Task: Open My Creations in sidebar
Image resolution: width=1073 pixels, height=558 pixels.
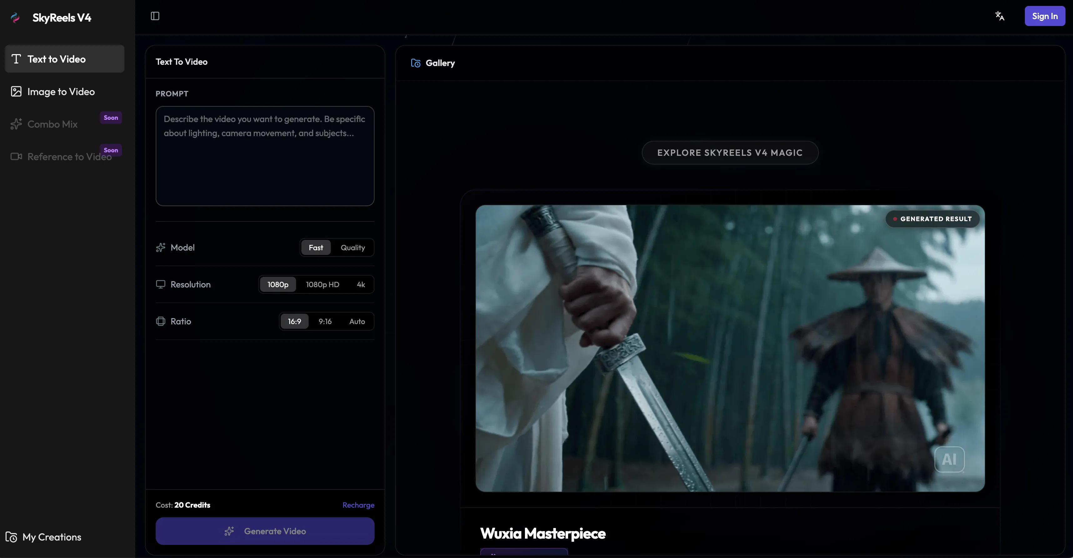Action: pyautogui.click(x=52, y=537)
